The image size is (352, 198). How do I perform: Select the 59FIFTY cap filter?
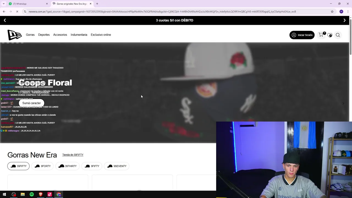coord(18,166)
